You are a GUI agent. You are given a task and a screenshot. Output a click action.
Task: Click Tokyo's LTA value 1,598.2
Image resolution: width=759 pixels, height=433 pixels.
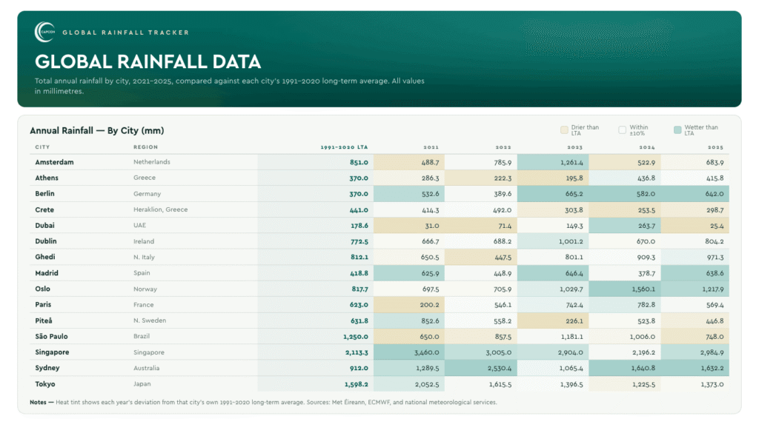[x=357, y=385]
